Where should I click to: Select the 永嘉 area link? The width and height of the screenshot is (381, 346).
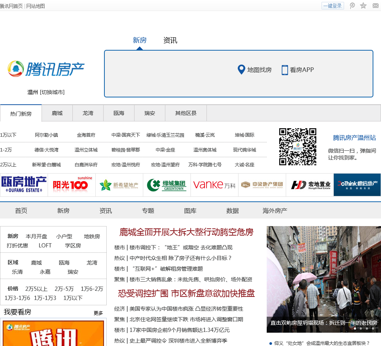coord(45,272)
